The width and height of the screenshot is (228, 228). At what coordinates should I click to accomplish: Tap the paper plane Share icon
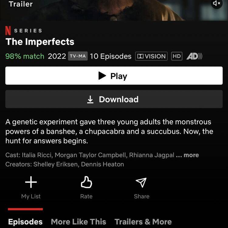pyautogui.click(x=141, y=182)
